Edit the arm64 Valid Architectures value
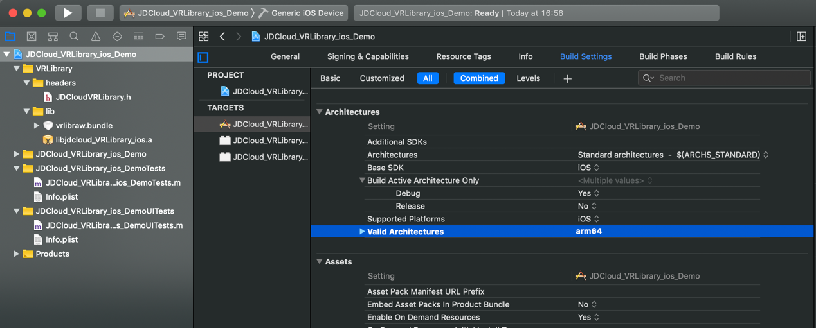The height and width of the screenshot is (328, 816). [589, 231]
